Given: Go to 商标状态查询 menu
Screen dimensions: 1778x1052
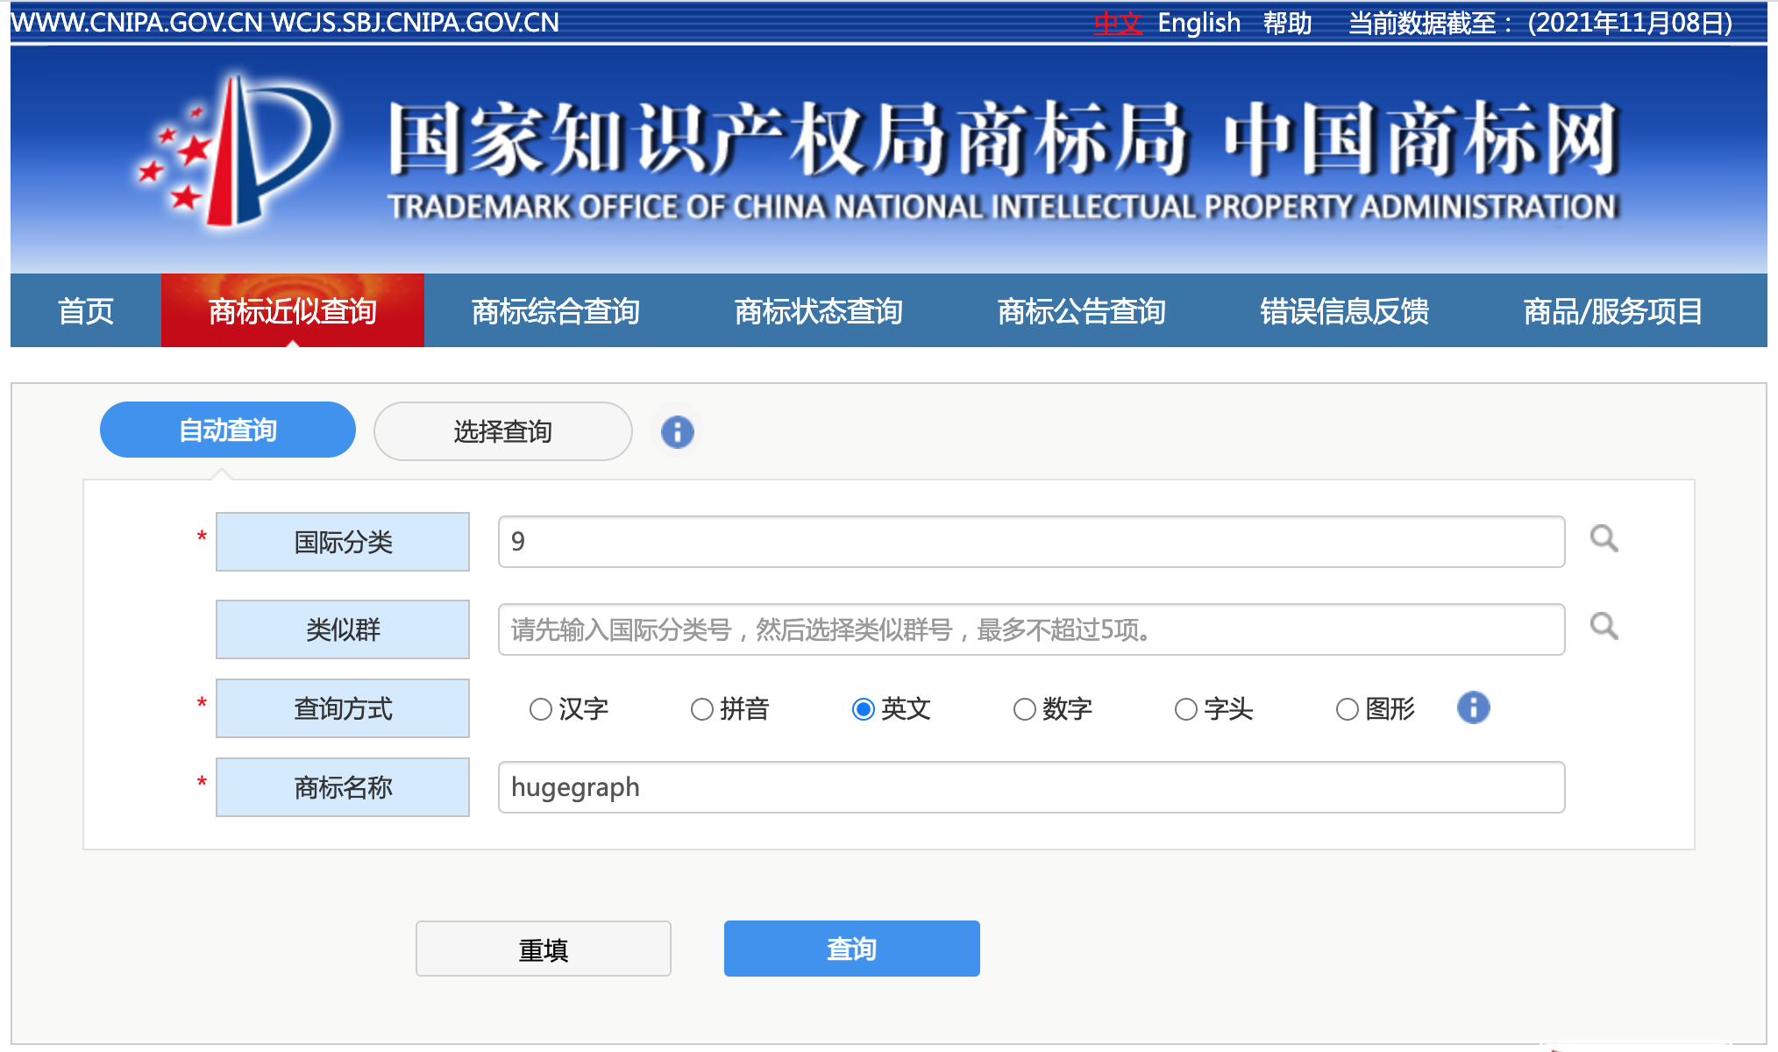Looking at the screenshot, I should point(818,311).
